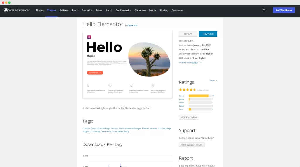Click Add my review button
This screenshot has width=300, height=167.
tap(189, 117)
